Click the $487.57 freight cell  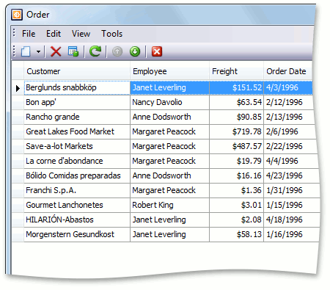pos(236,146)
